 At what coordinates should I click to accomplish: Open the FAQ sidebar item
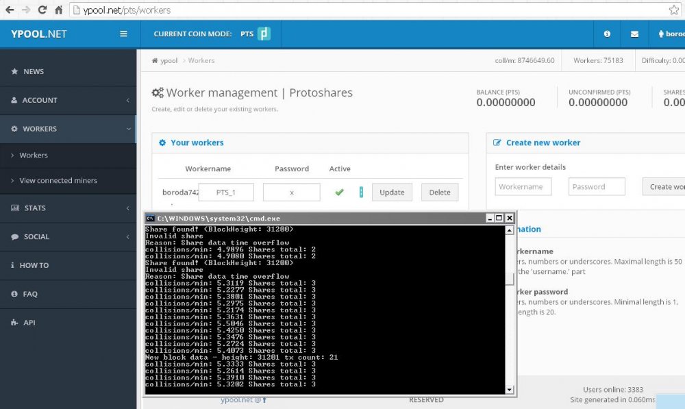[x=30, y=294]
